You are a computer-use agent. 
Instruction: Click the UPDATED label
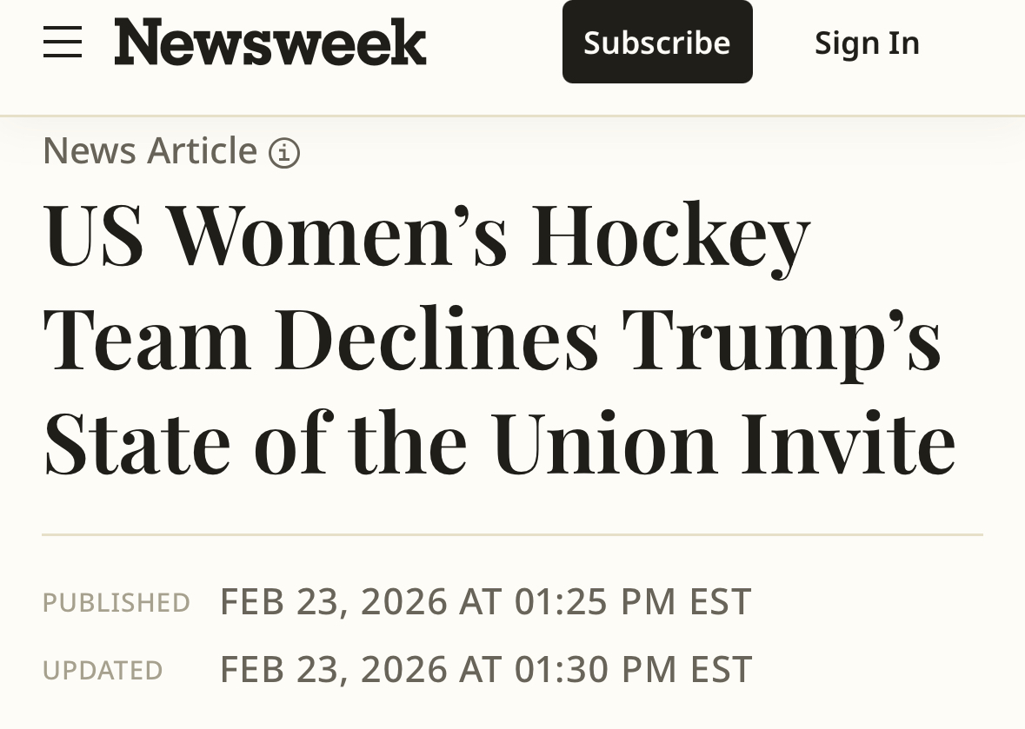[103, 670]
